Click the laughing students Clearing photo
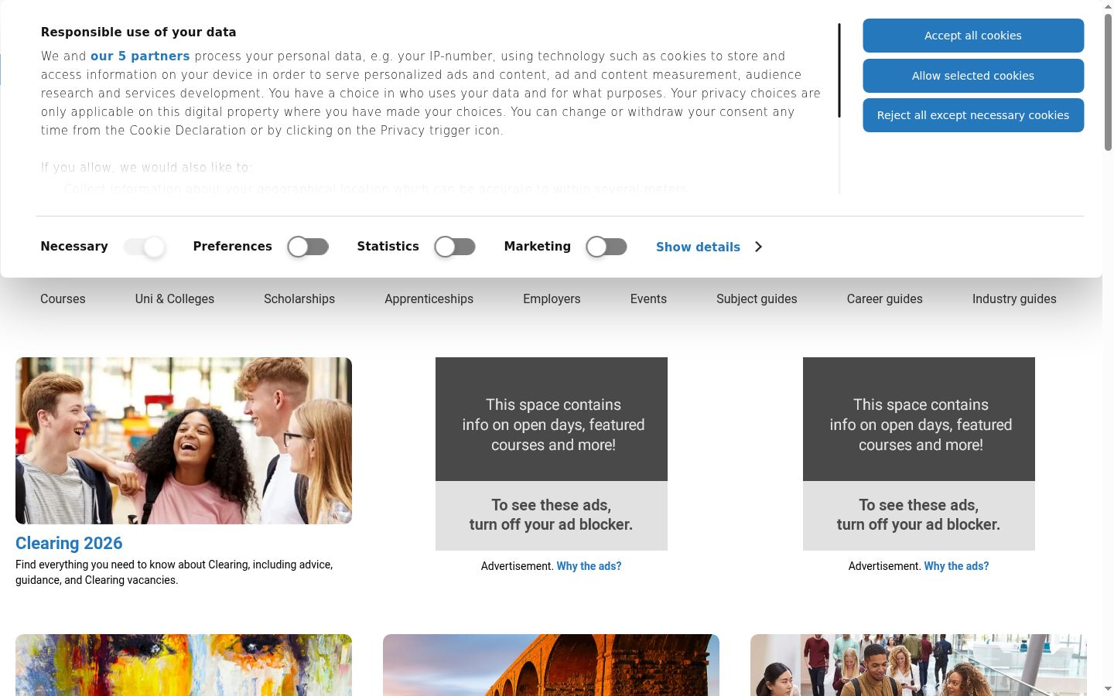 click(183, 441)
